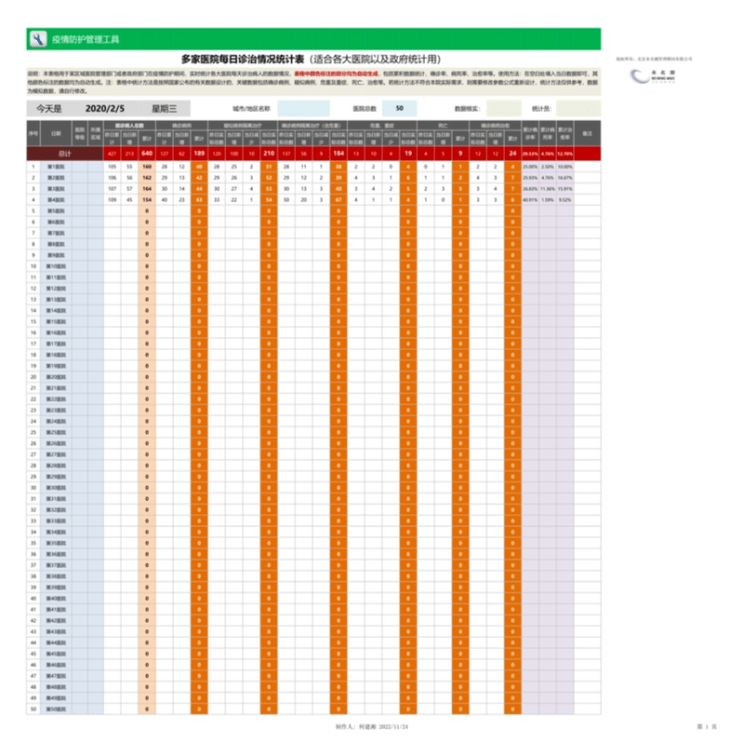Click the total cumulative value 640

[147, 153]
